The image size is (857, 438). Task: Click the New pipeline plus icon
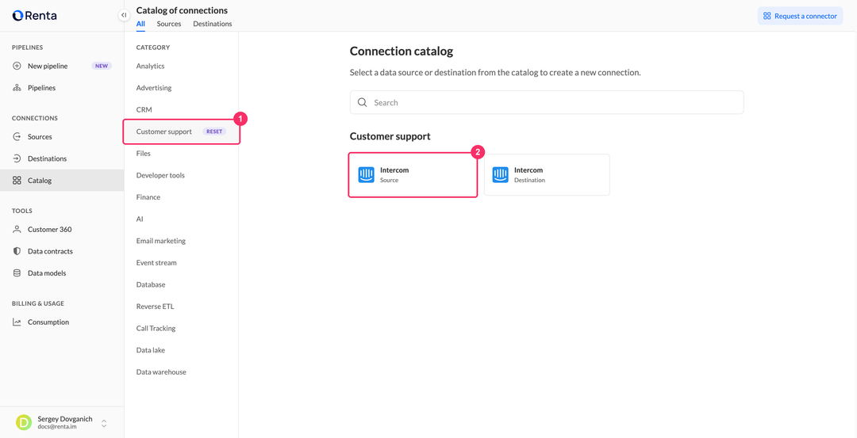[17, 66]
